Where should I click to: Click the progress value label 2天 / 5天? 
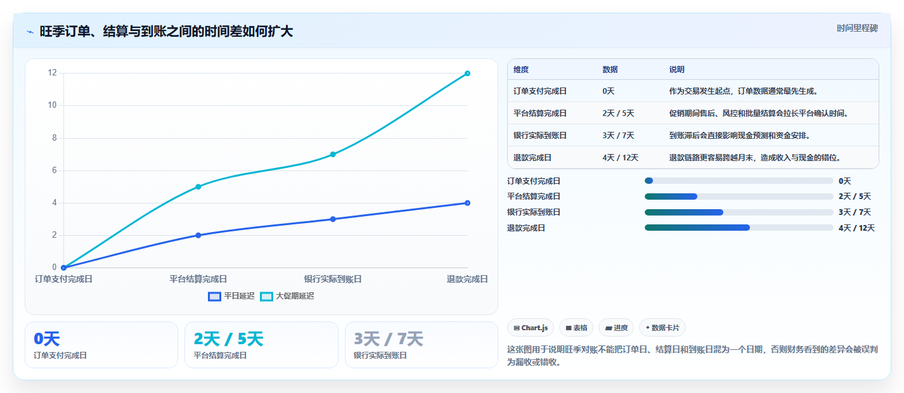tap(855, 196)
